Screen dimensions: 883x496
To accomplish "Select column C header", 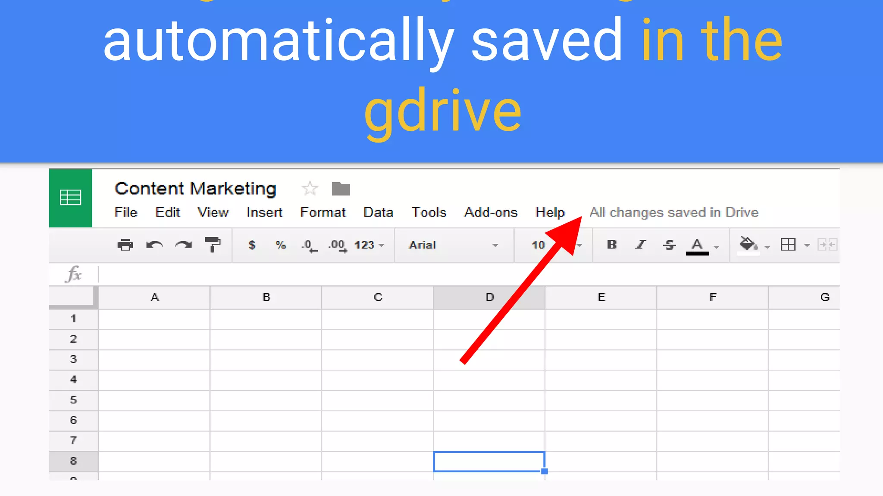I will tap(378, 298).
